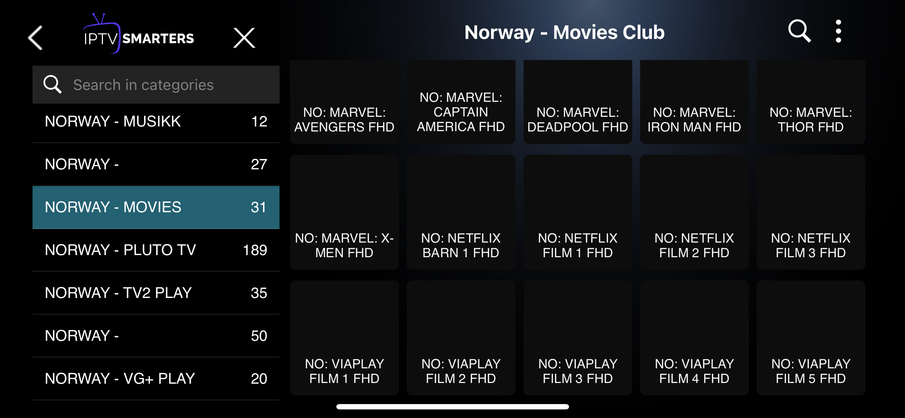Tap the magnifier icon in category search
This screenshot has height=418, width=905.
point(52,85)
